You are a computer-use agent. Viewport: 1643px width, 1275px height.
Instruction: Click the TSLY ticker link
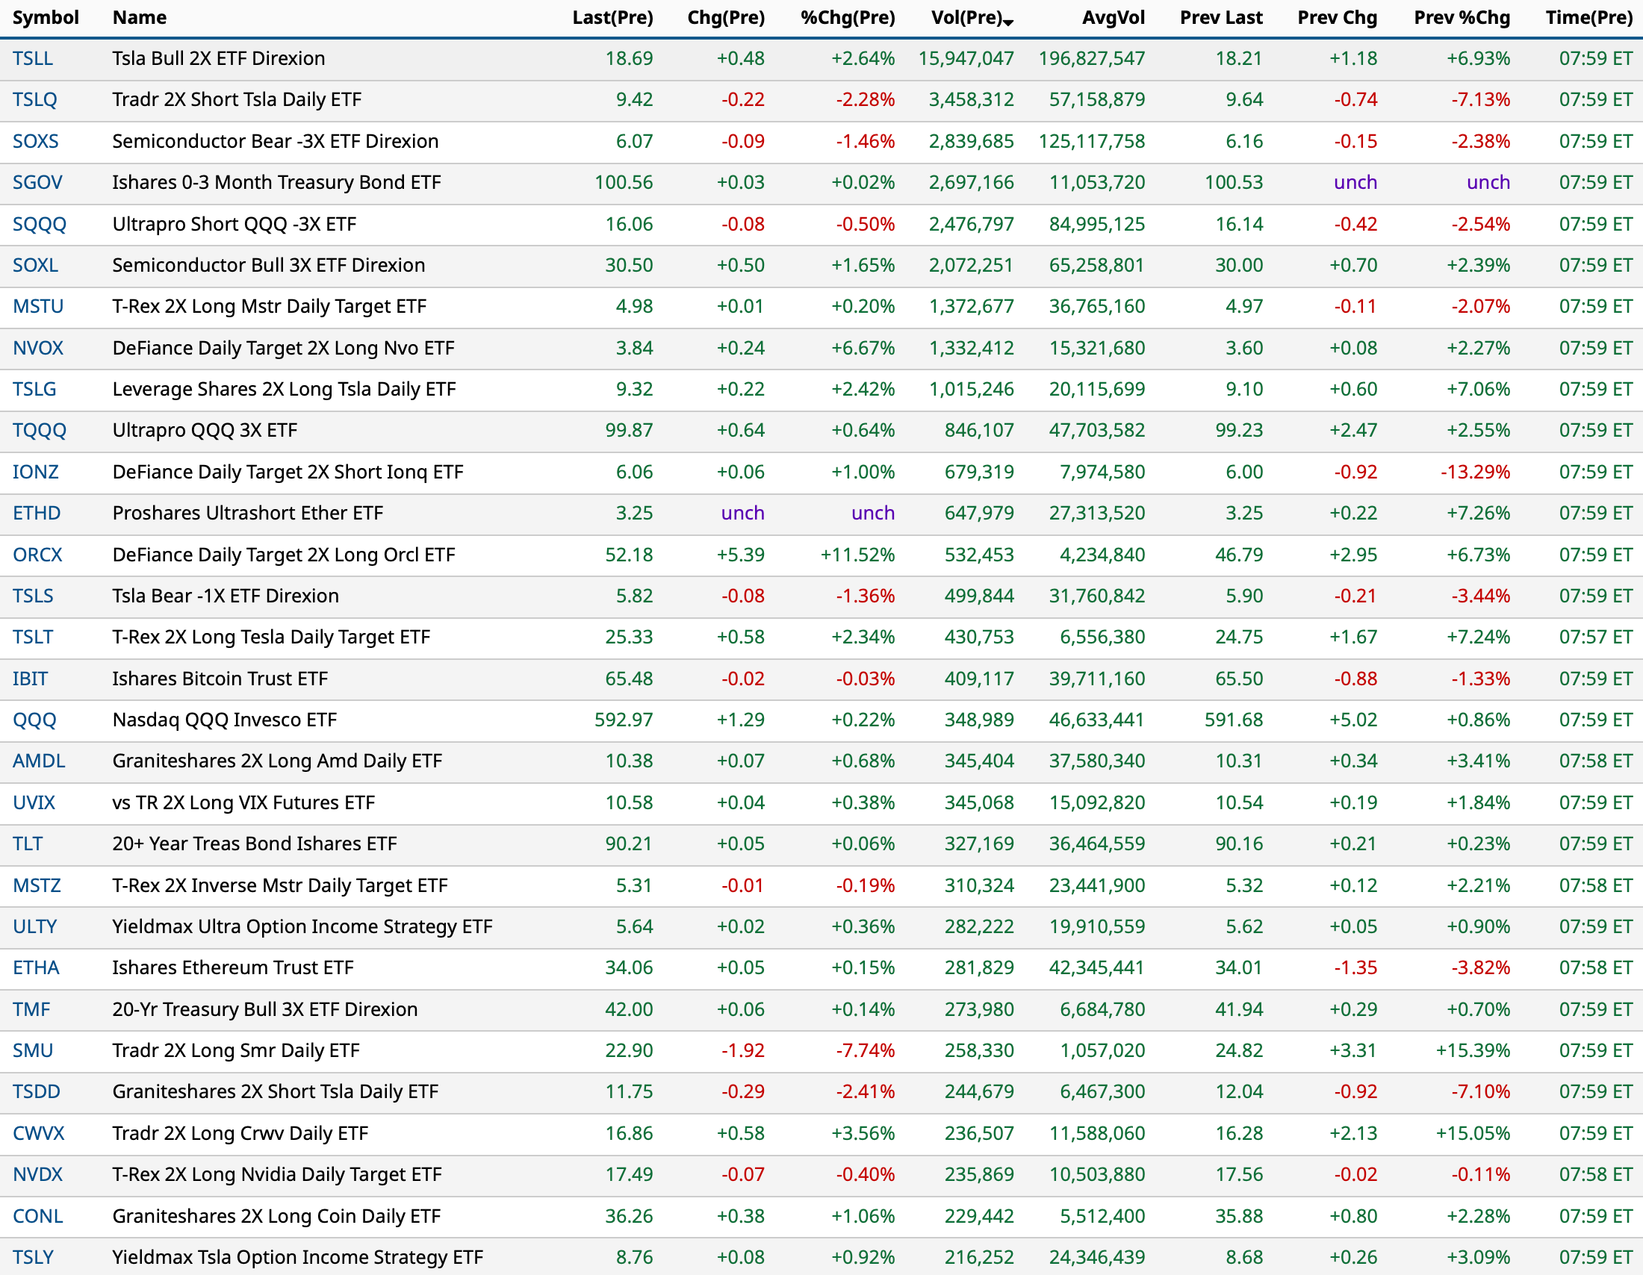33,1258
